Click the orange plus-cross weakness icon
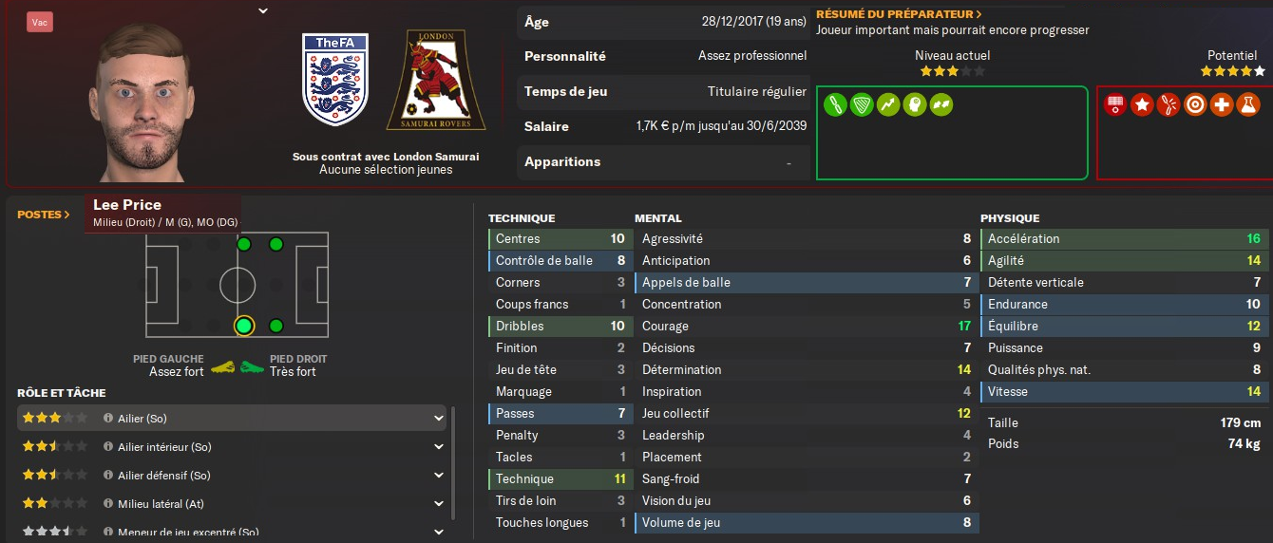The image size is (1273, 543). pos(1222,104)
